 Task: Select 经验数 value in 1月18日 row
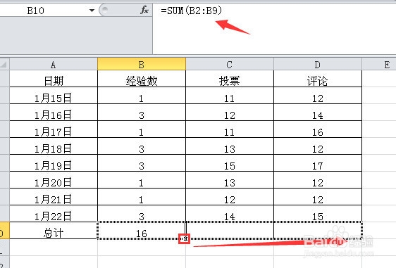(142, 146)
